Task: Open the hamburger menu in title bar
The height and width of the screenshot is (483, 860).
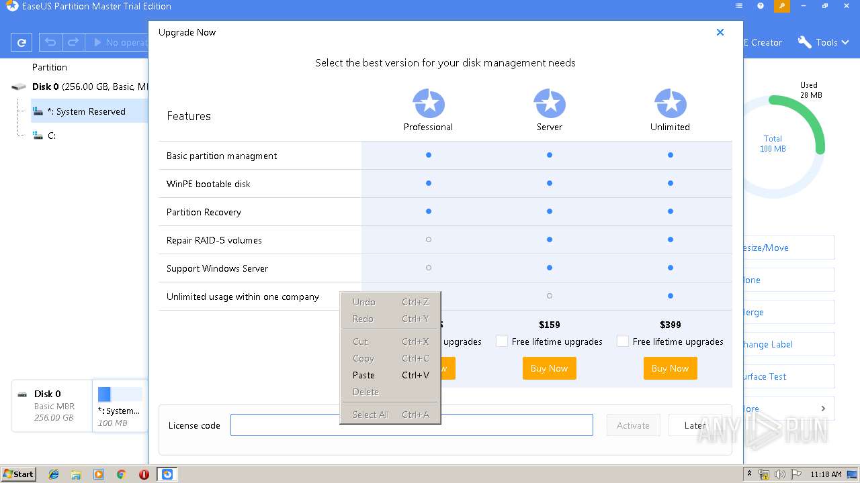Action: point(739,6)
